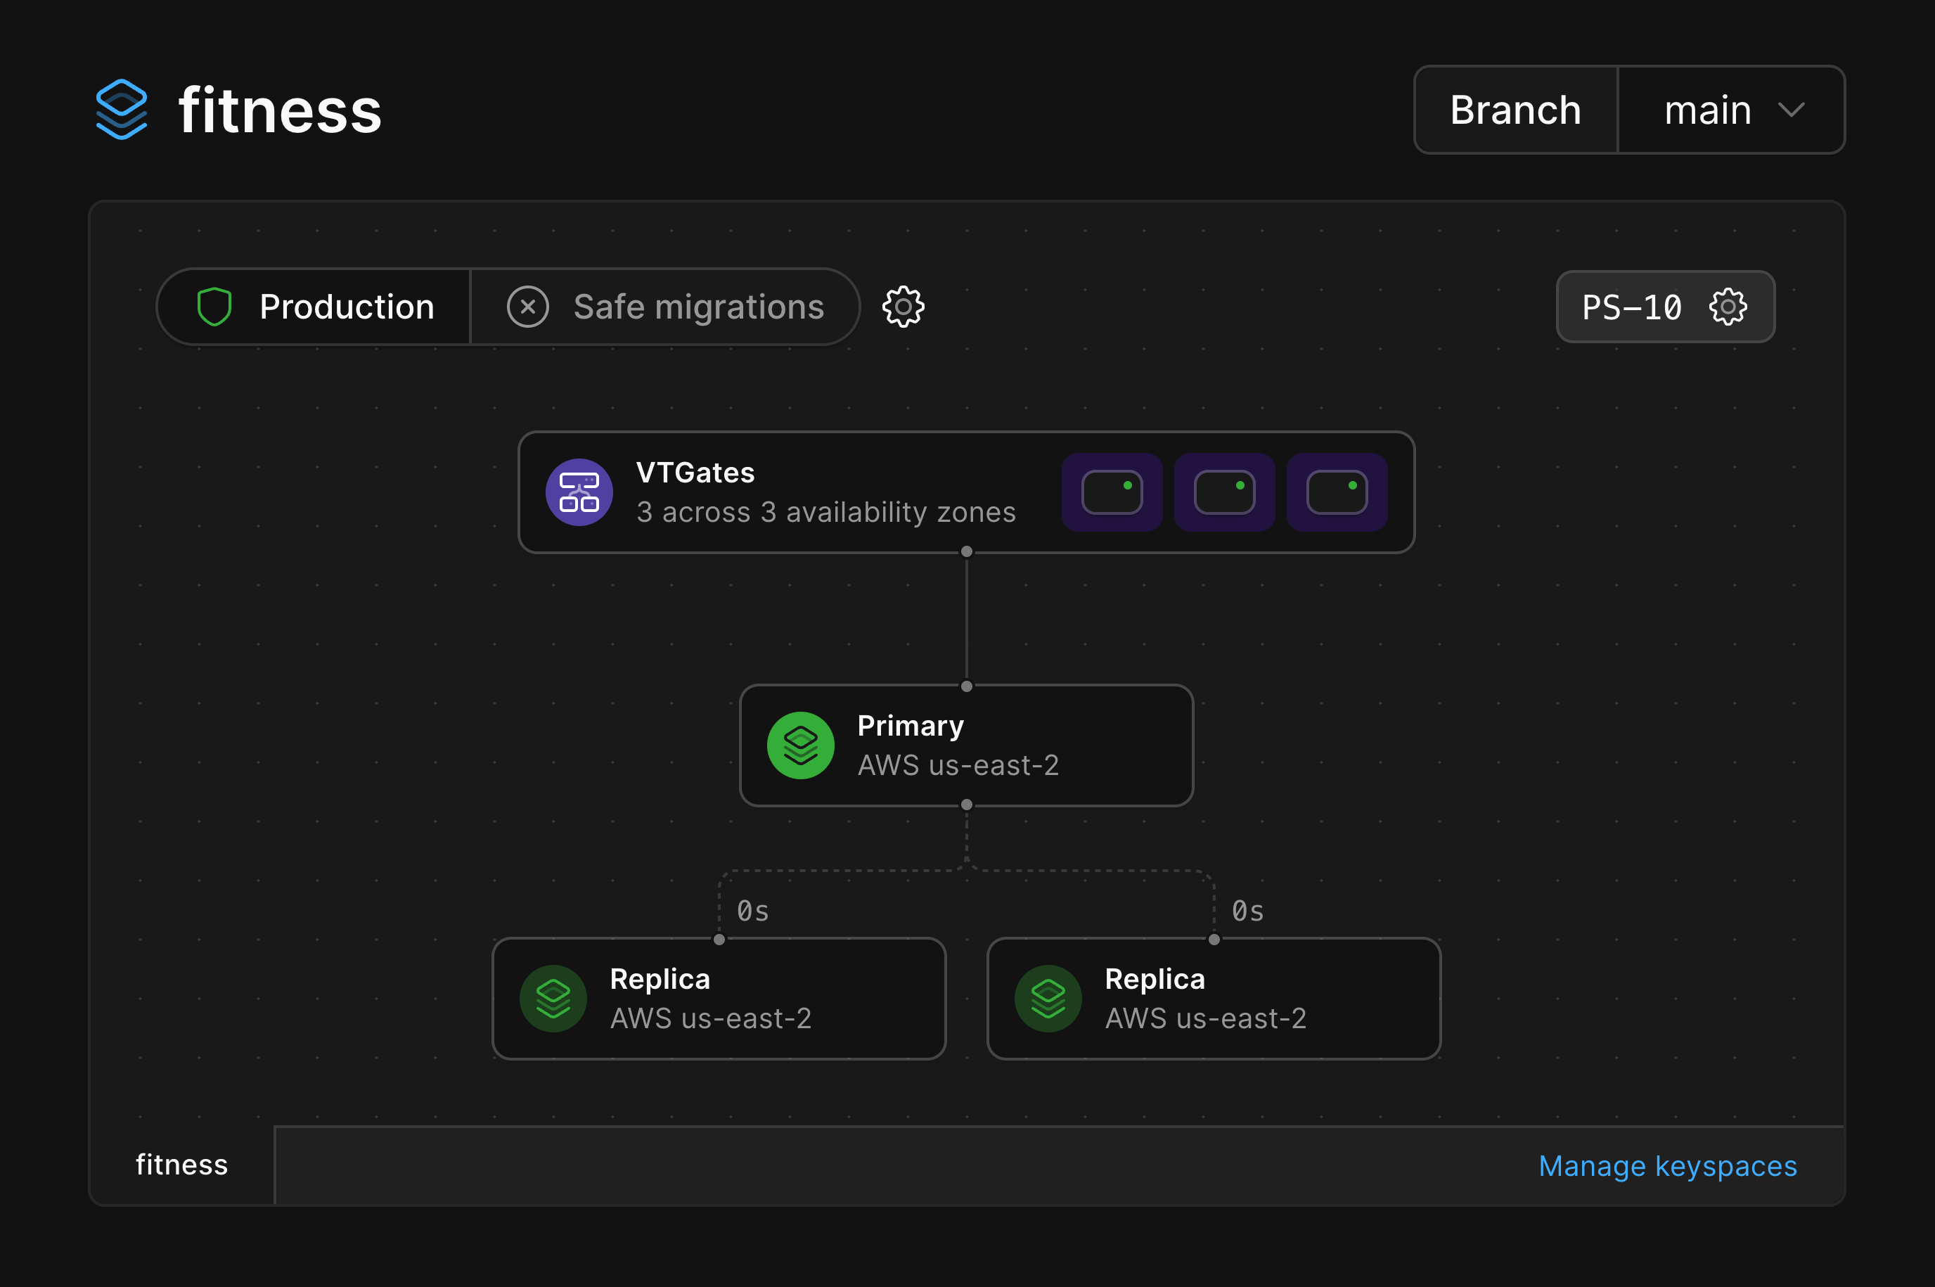The image size is (1935, 1287).
Task: Enable settings via the gear beside Safe migrations
Action: (903, 307)
